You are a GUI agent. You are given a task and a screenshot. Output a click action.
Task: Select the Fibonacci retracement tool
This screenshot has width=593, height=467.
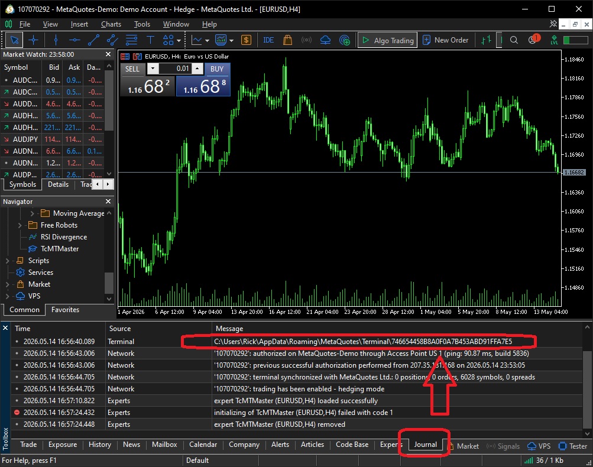click(x=131, y=40)
